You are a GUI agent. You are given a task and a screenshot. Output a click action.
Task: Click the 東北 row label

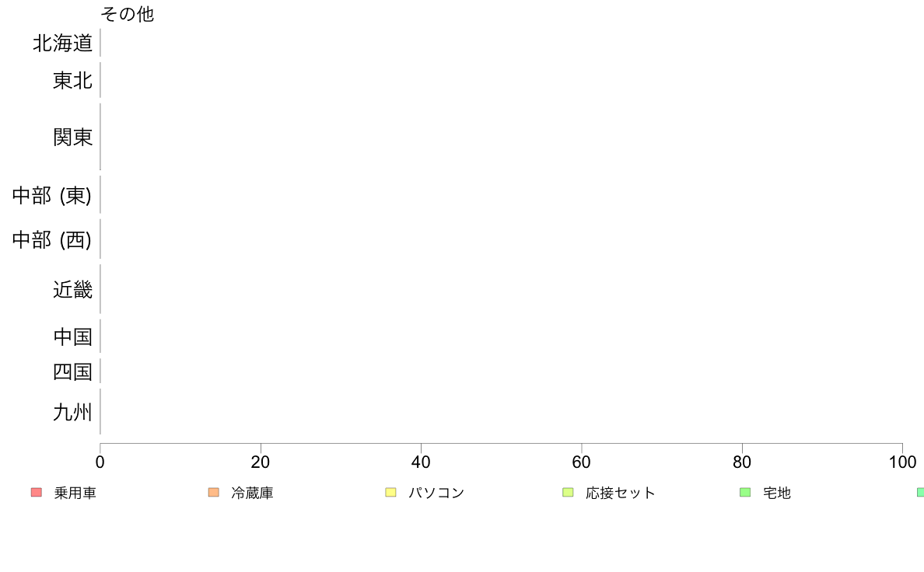point(73,80)
